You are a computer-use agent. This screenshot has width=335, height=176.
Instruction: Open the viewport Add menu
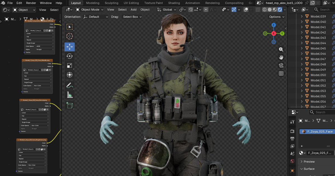click(134, 9)
